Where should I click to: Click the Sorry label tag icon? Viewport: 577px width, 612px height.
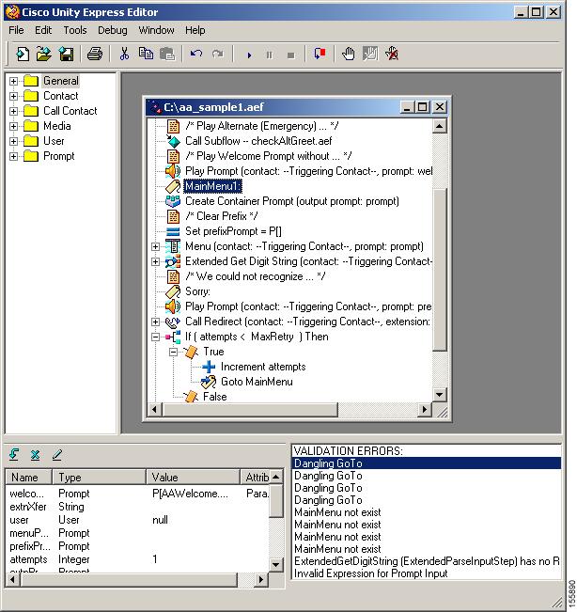[x=173, y=291]
